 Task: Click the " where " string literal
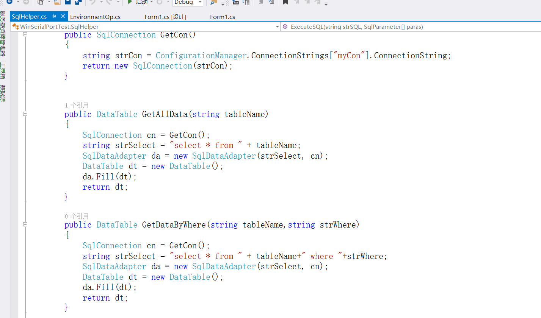[x=325, y=256]
